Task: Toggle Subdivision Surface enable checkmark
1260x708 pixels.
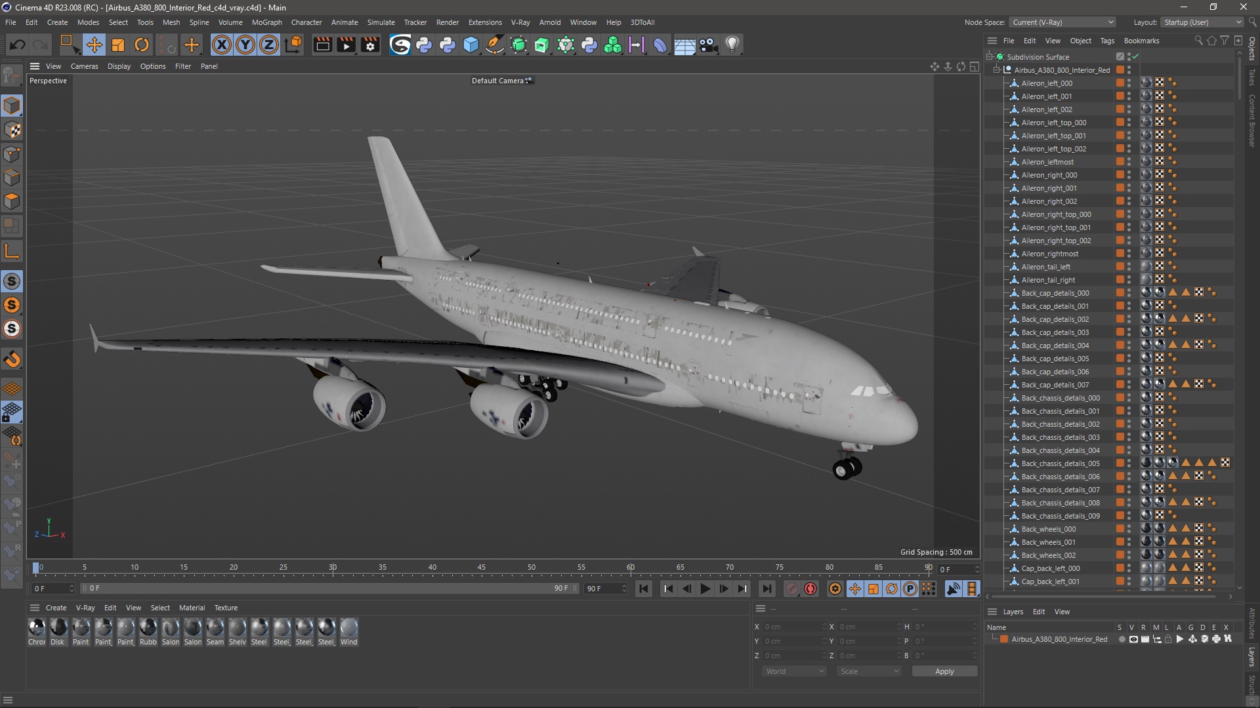Action: [1135, 57]
